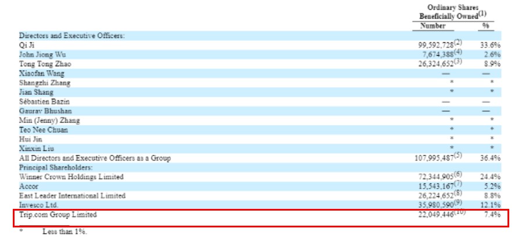Click the name 'Xinxin Liu'
The height and width of the screenshot is (246, 529).
[x=37, y=149]
